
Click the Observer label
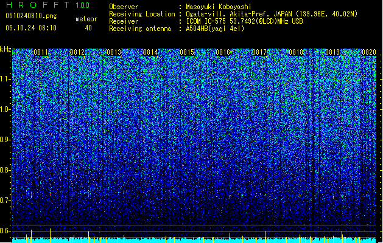[x=124, y=7]
